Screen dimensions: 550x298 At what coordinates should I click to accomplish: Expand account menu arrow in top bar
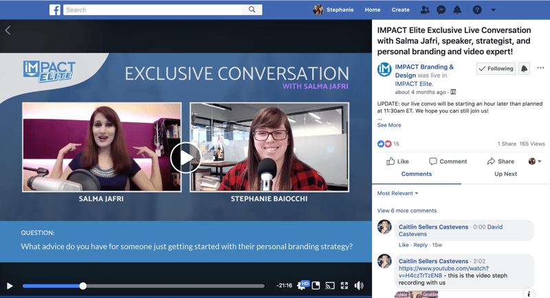point(493,10)
